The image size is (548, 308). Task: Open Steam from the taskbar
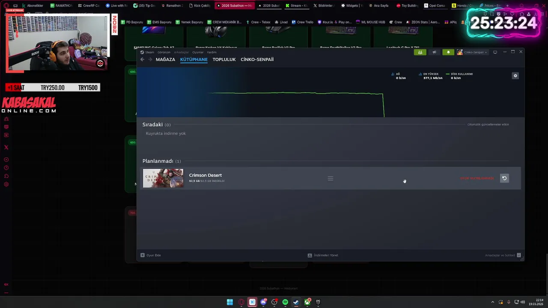point(296,302)
